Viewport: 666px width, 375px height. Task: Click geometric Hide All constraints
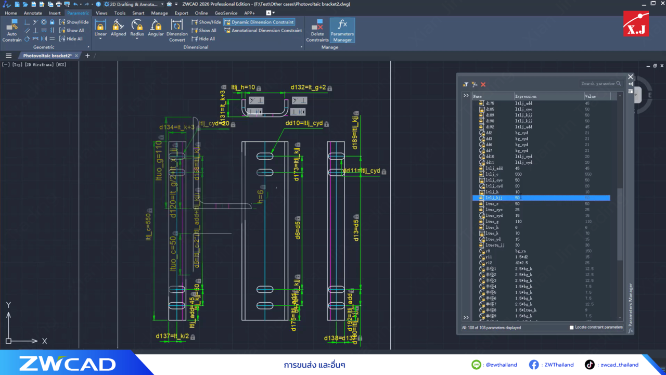[71, 39]
